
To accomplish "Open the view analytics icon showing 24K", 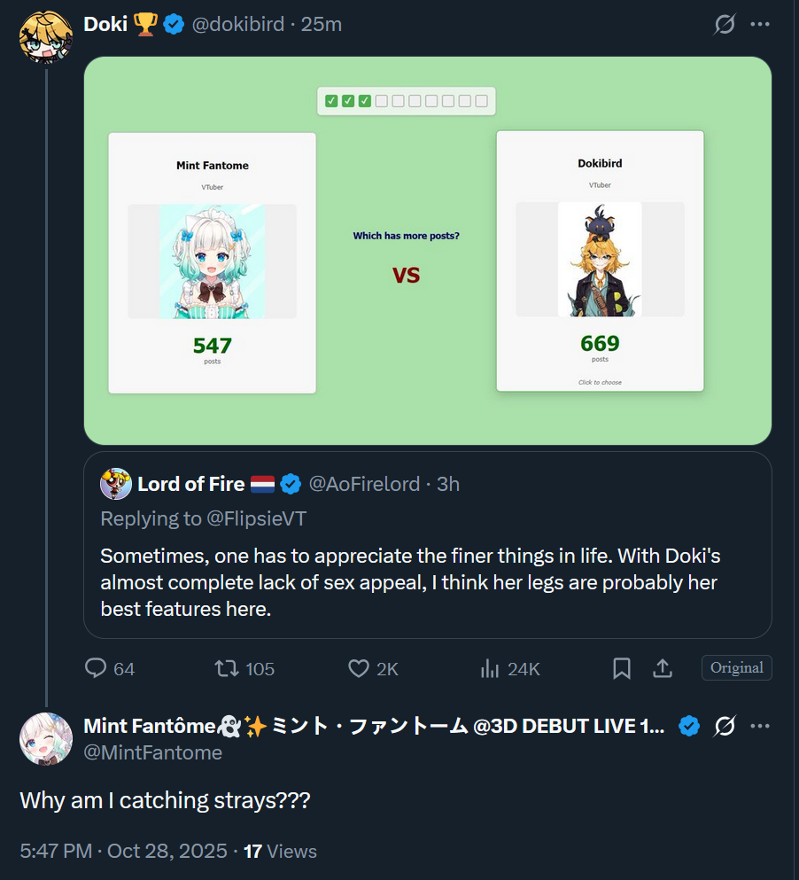I will [489, 668].
